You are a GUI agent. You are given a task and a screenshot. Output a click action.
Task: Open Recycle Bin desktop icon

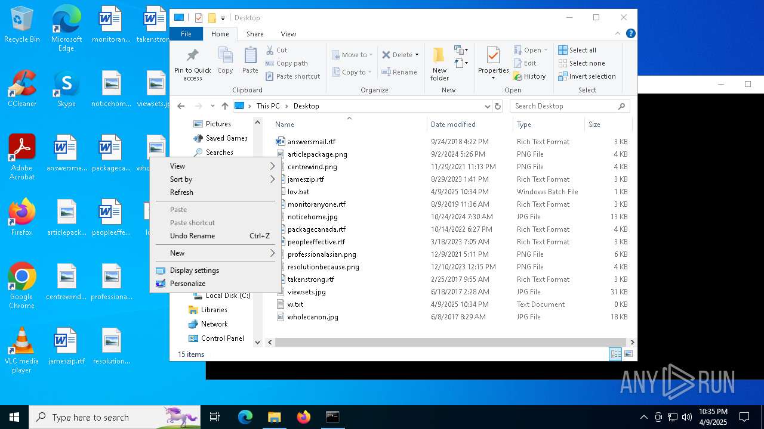pyautogui.click(x=22, y=25)
